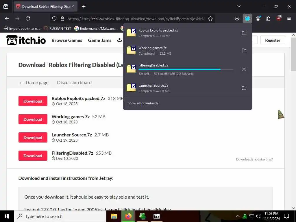
Task: List all tabs dropdown arrow
Action: (238, 6)
